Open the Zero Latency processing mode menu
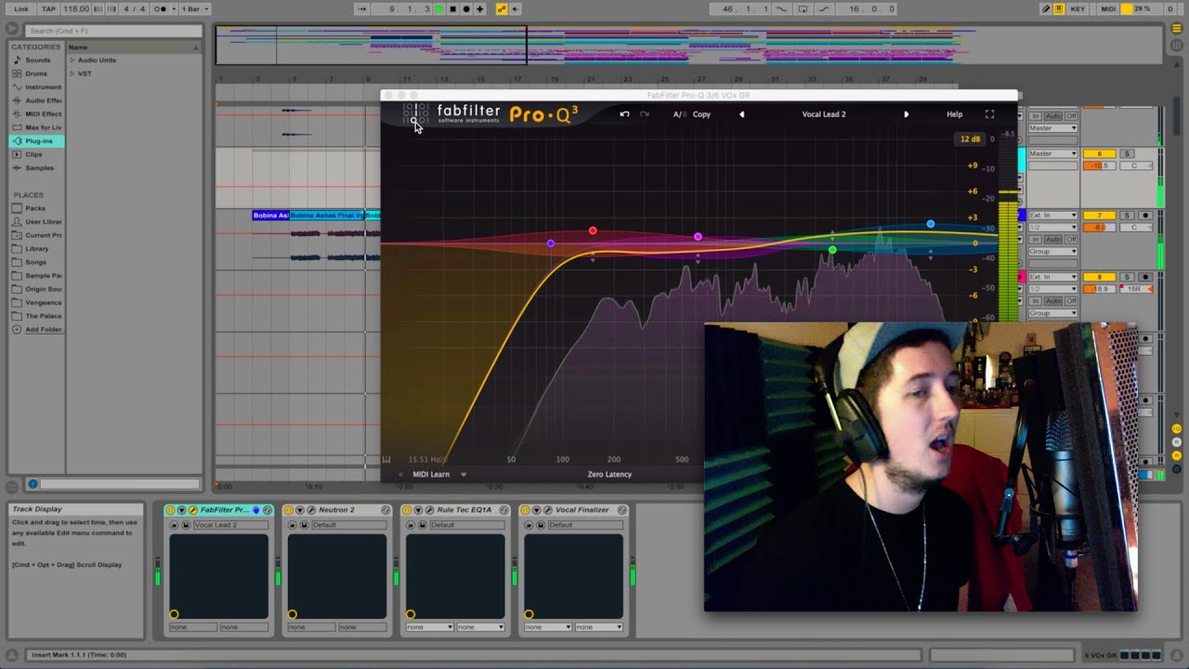Viewport: 1189px width, 669px height. pyautogui.click(x=609, y=474)
